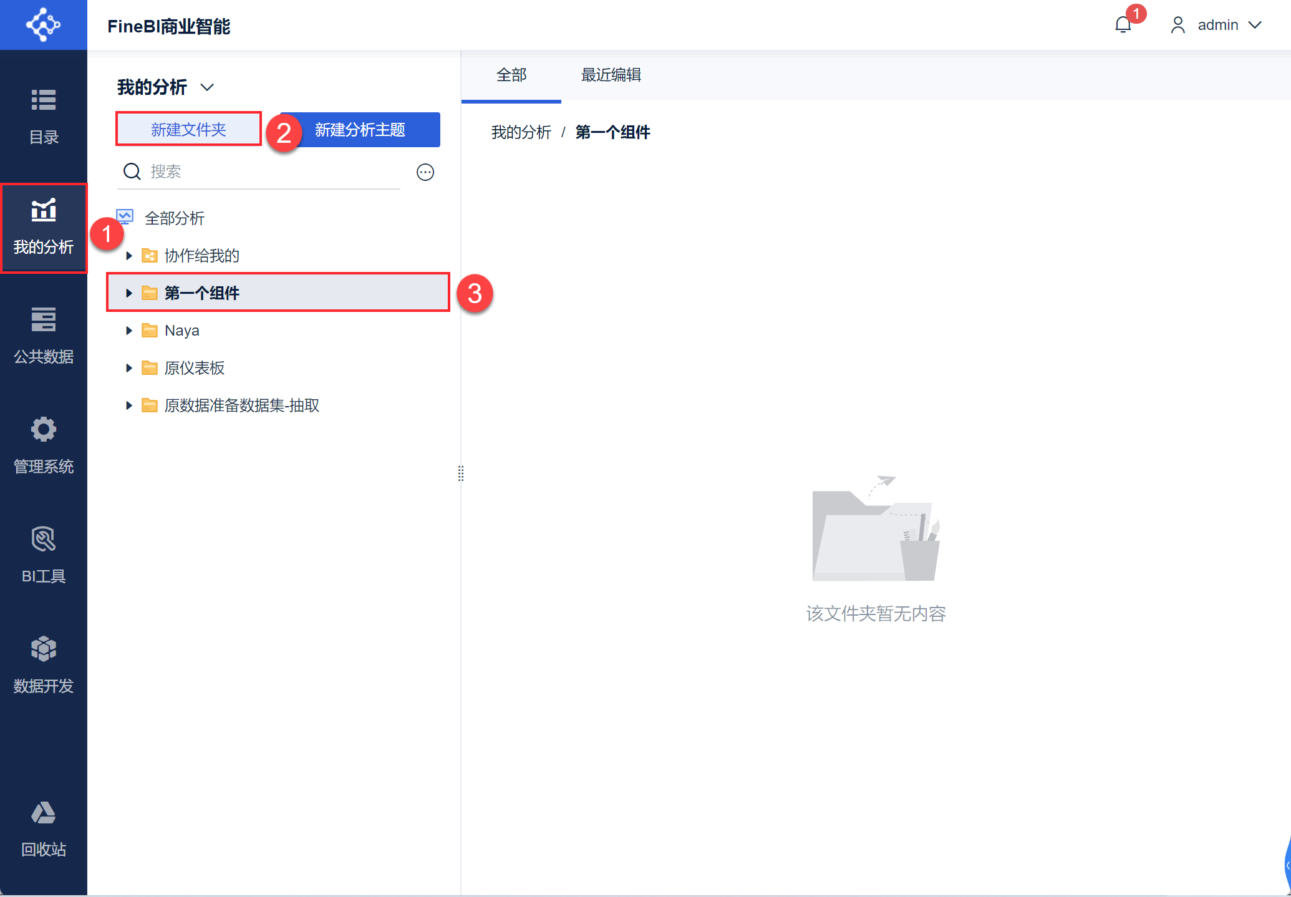Image resolution: width=1291 pixels, height=897 pixels.
Task: Click the Naya folder icon
Action: click(x=150, y=331)
